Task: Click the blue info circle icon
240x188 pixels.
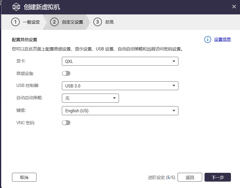Action: coord(207,39)
